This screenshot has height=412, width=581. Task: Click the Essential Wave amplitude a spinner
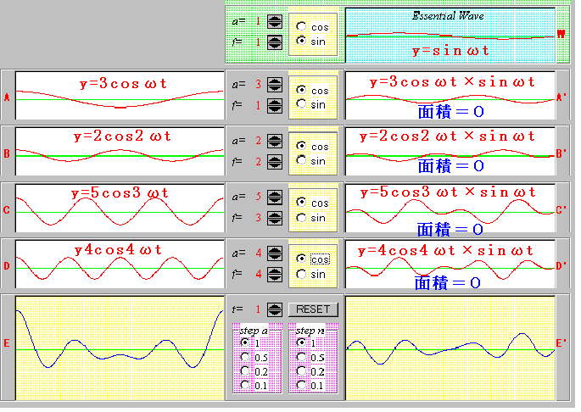(x=275, y=21)
